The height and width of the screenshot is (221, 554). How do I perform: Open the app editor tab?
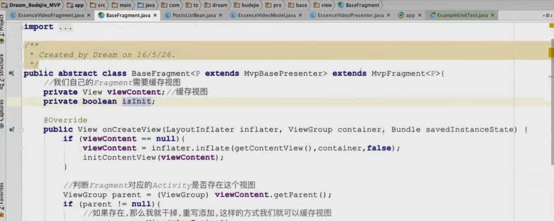tap(410, 15)
